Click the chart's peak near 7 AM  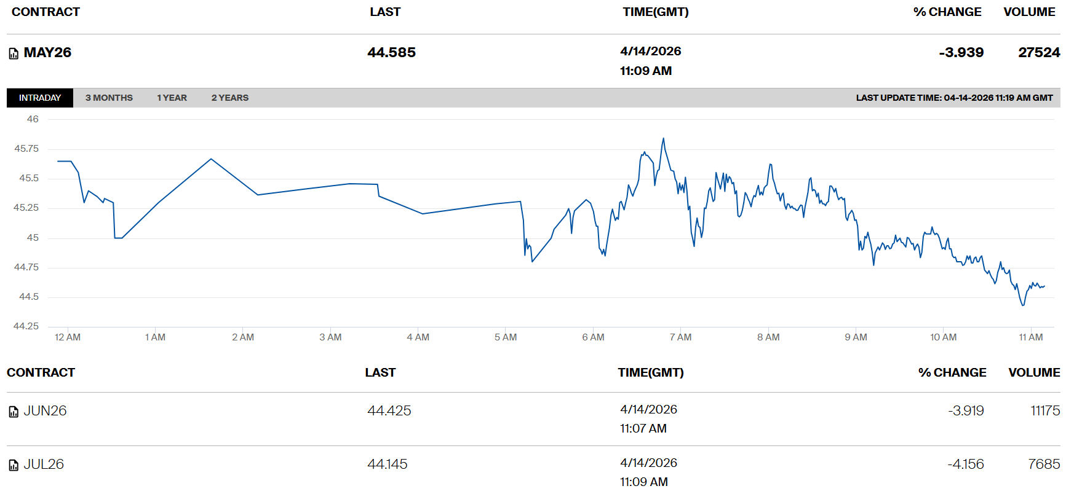coord(663,139)
